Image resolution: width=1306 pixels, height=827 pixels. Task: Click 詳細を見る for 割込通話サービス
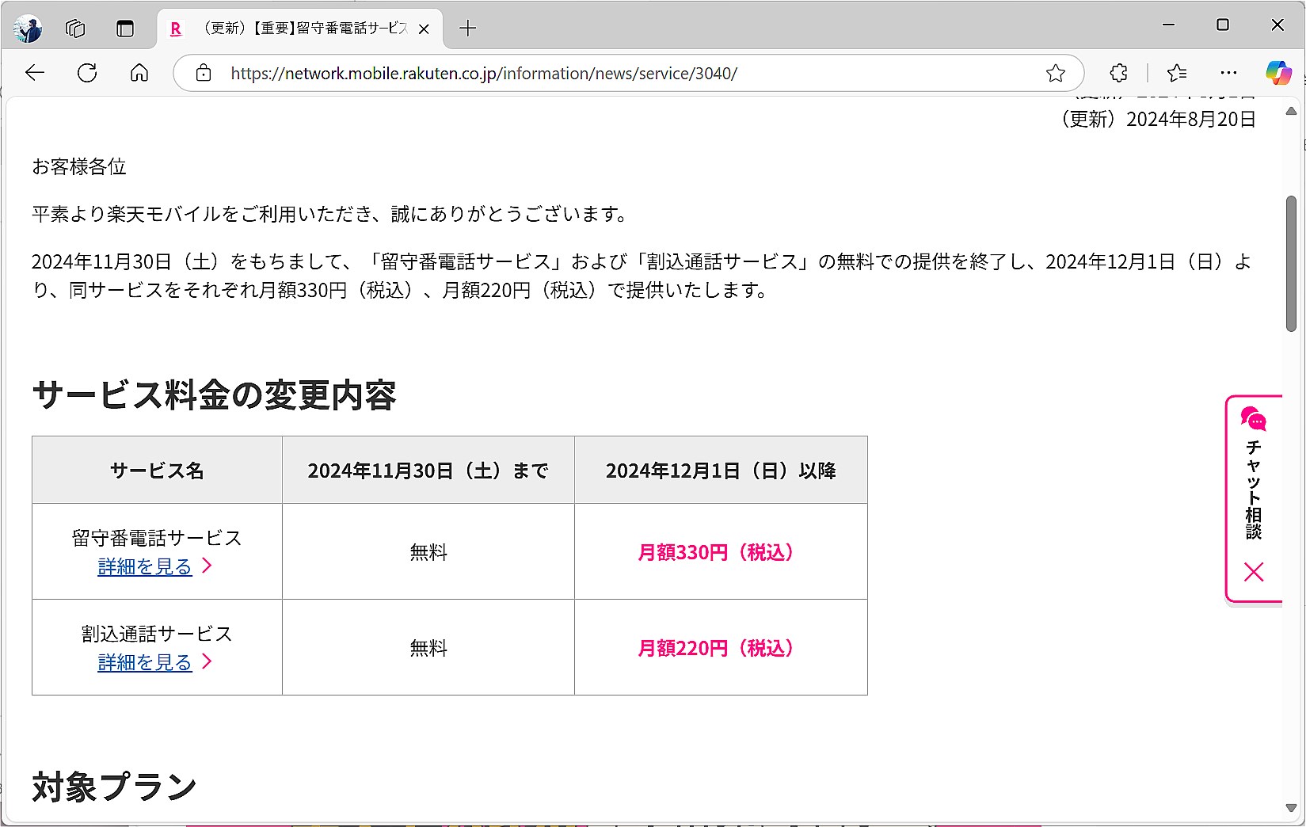pyautogui.click(x=143, y=662)
